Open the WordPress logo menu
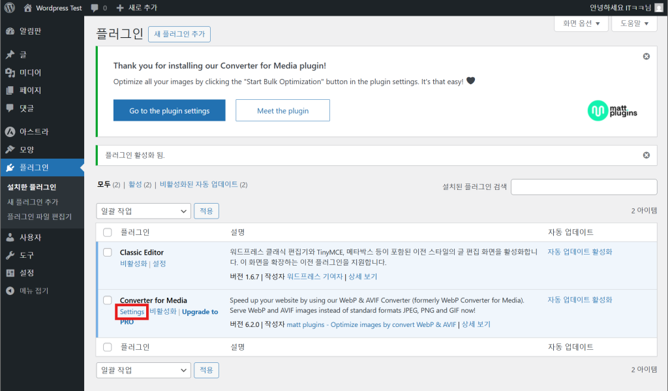 pos(9,8)
